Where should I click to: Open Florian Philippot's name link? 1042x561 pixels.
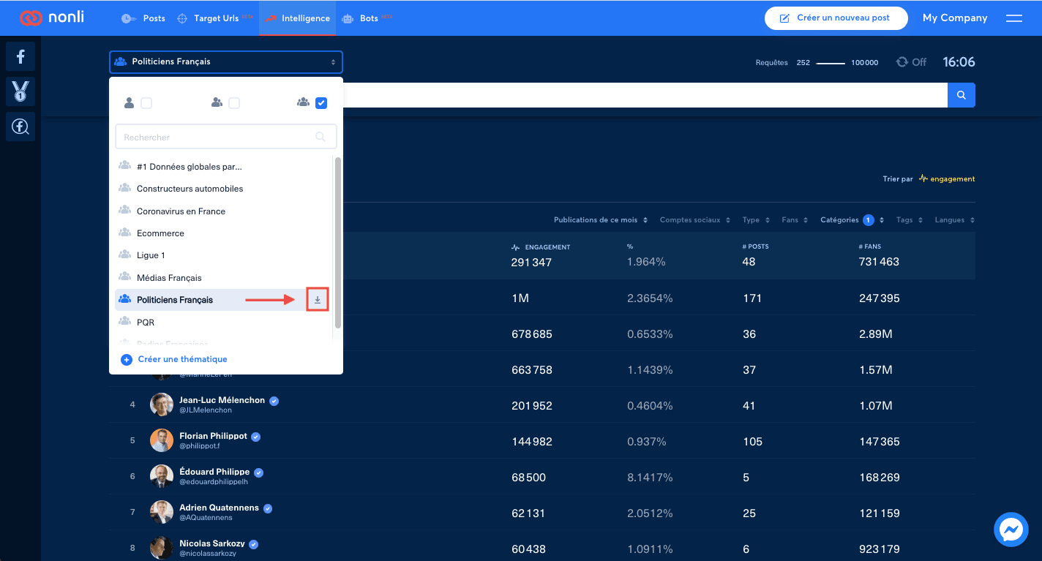214,436
